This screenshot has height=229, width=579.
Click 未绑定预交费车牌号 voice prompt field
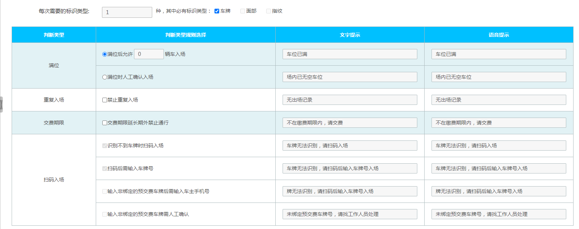click(x=499, y=214)
